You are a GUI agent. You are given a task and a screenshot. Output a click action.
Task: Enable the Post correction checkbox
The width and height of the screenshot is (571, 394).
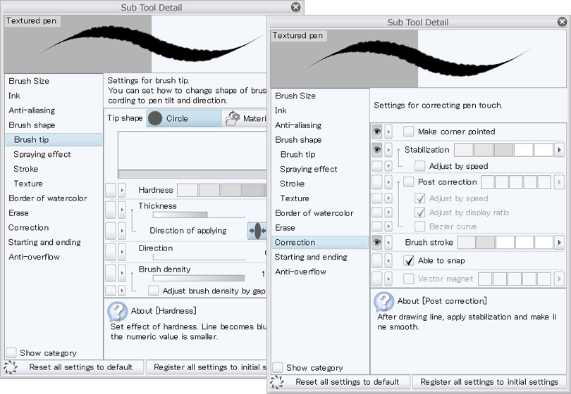409,182
